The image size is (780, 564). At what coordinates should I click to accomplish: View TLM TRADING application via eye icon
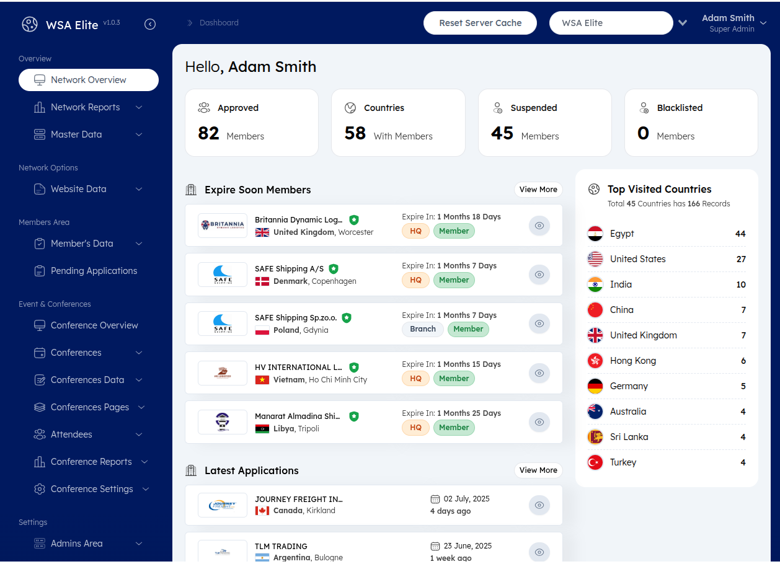539,552
